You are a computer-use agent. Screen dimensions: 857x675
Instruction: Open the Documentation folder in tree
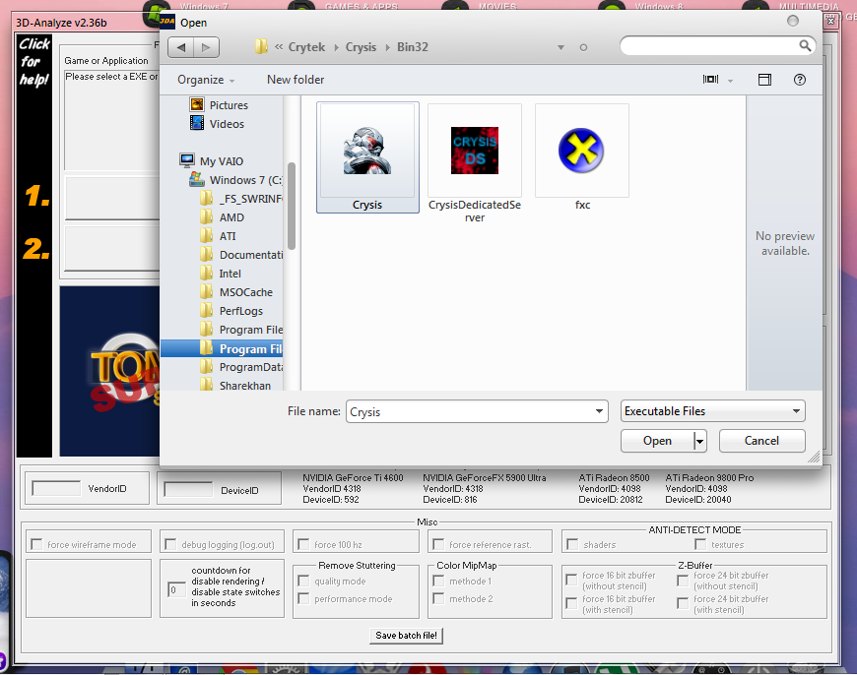tap(241, 255)
